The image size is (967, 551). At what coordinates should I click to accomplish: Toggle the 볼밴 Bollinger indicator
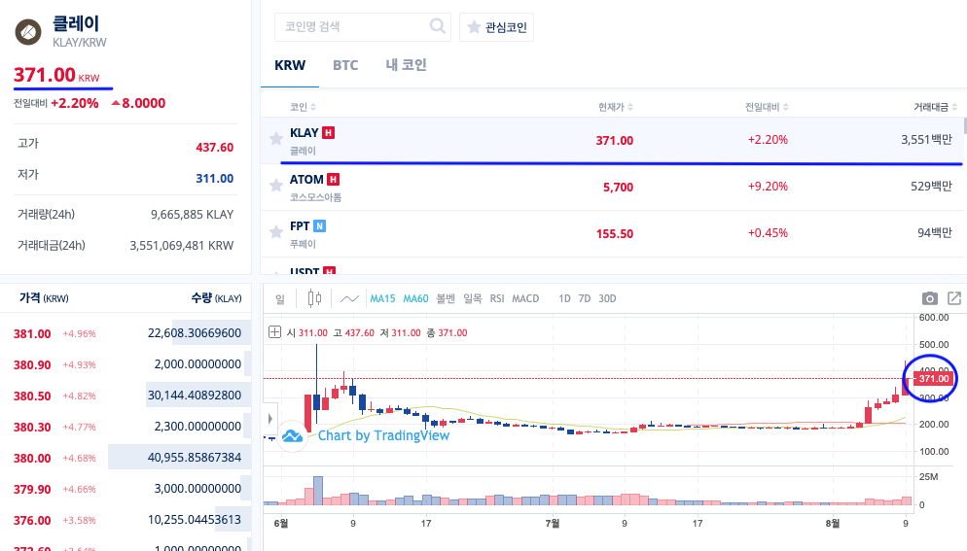point(446,298)
